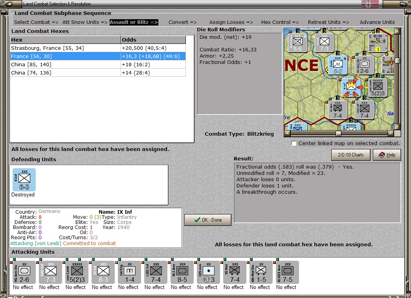Screen dimensions: 411x298
Task: Click the XI Mot 7-4 counter on map
Action: click(x=338, y=110)
